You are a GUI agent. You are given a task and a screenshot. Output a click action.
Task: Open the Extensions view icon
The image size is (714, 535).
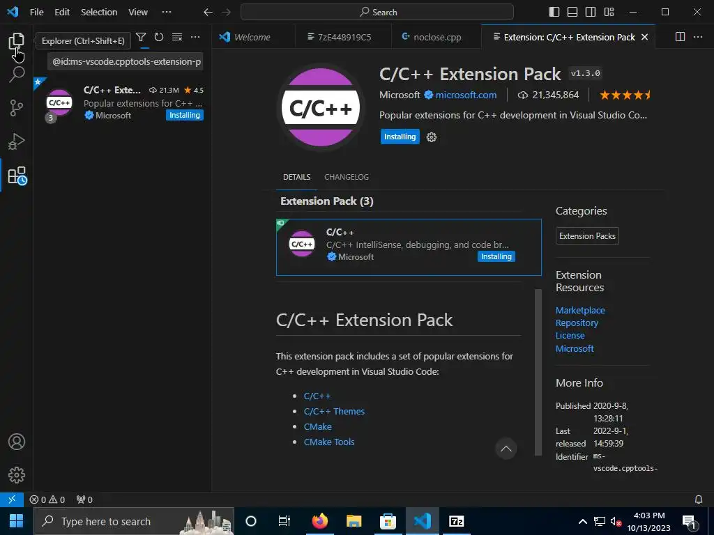(17, 176)
